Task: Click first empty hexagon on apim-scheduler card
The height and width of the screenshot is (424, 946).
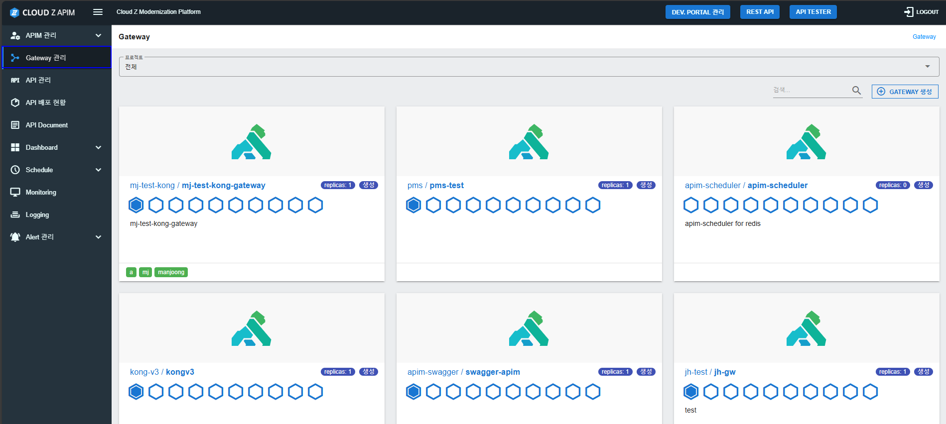Action: point(691,205)
